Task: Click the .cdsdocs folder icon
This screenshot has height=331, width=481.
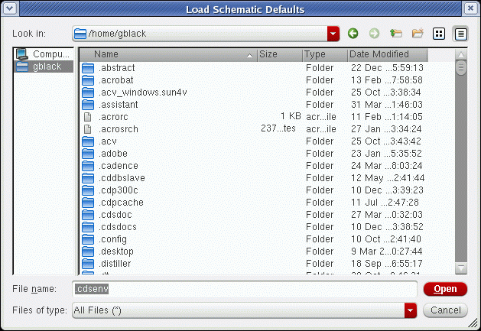Action: [x=88, y=227]
